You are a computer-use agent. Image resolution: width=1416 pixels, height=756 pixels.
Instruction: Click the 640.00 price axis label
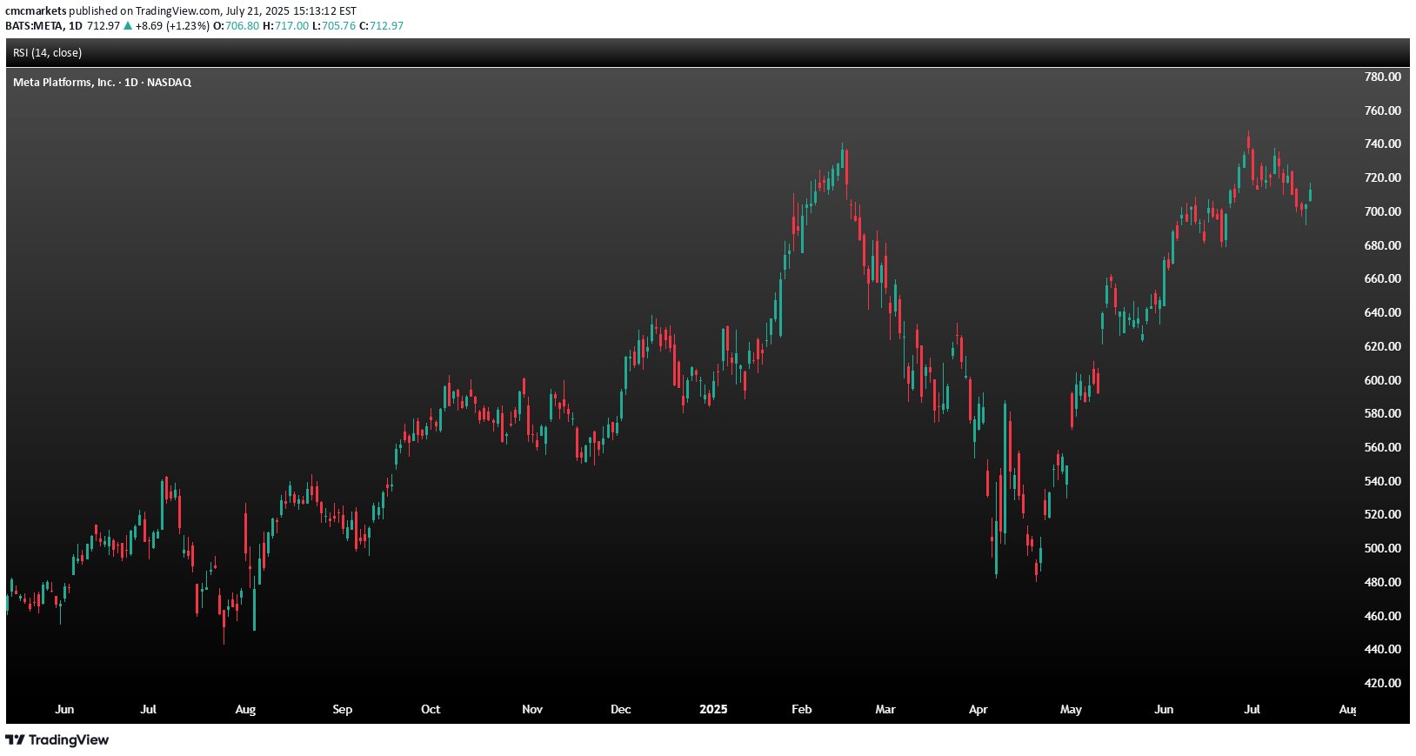tap(1383, 312)
